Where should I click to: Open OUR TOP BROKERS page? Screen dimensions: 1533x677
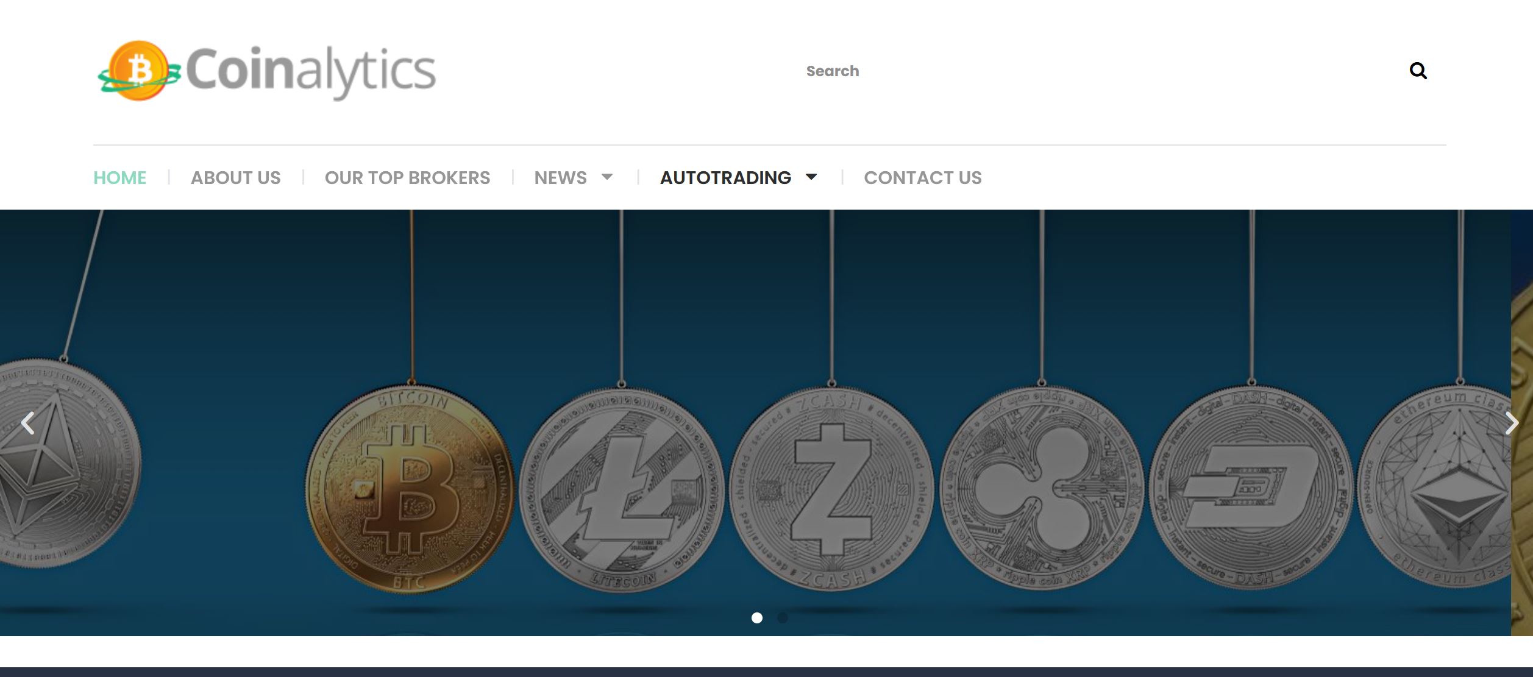tap(407, 177)
